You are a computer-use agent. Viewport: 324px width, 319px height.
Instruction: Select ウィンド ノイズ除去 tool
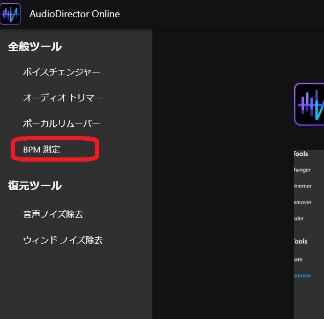click(x=63, y=240)
